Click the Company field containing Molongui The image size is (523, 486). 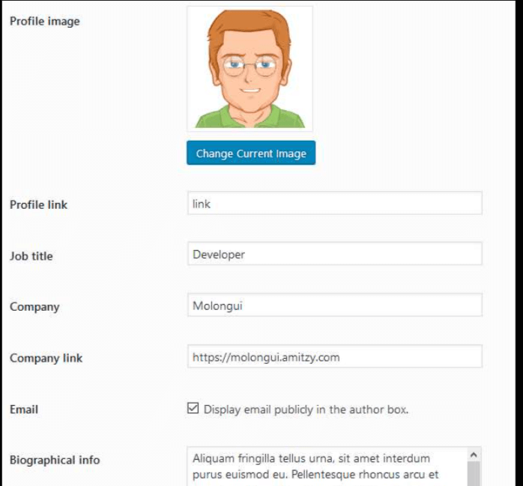334,305
